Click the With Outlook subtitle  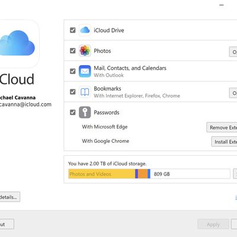[108, 75]
